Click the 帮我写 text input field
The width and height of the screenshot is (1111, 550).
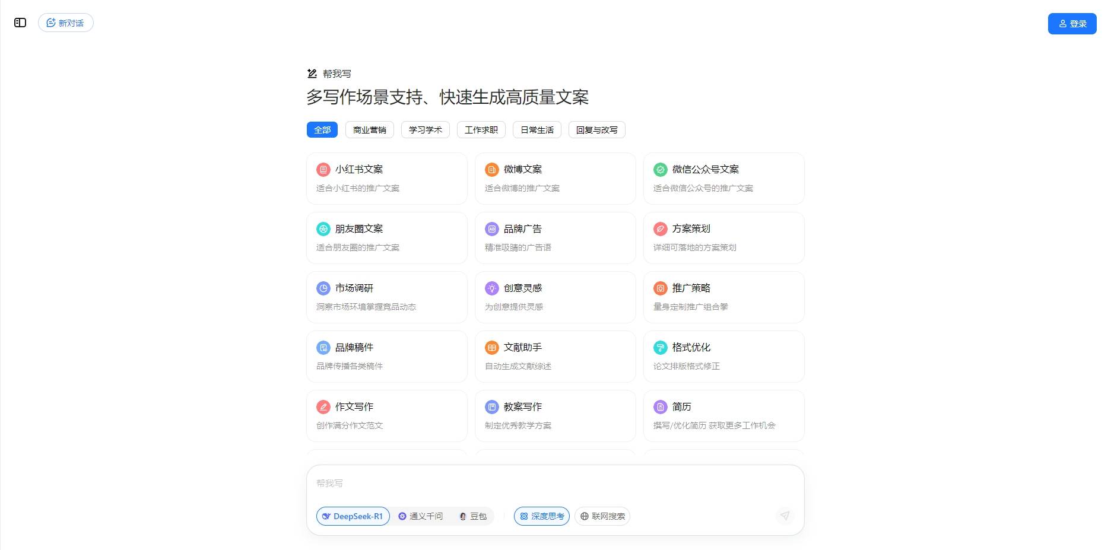555,484
